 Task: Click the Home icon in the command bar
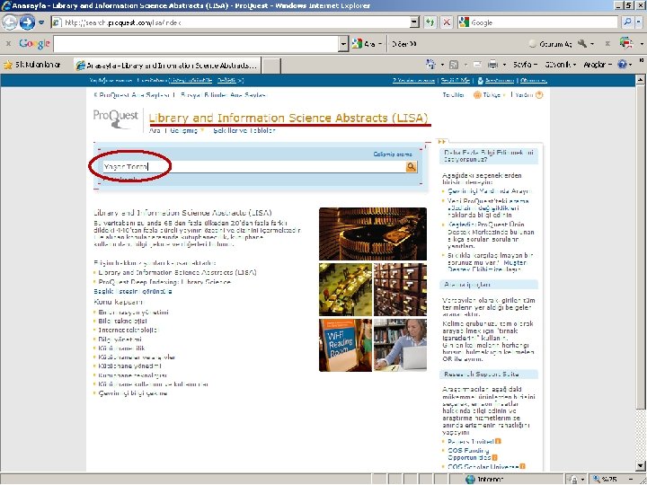[x=430, y=65]
